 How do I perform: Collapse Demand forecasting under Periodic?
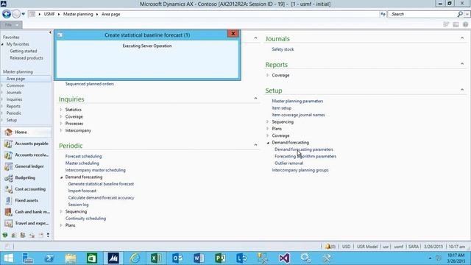[x=61, y=177]
